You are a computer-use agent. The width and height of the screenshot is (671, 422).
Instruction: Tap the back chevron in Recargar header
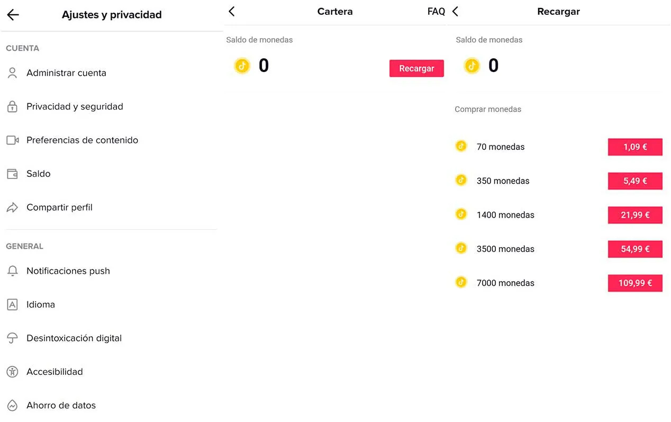(456, 12)
